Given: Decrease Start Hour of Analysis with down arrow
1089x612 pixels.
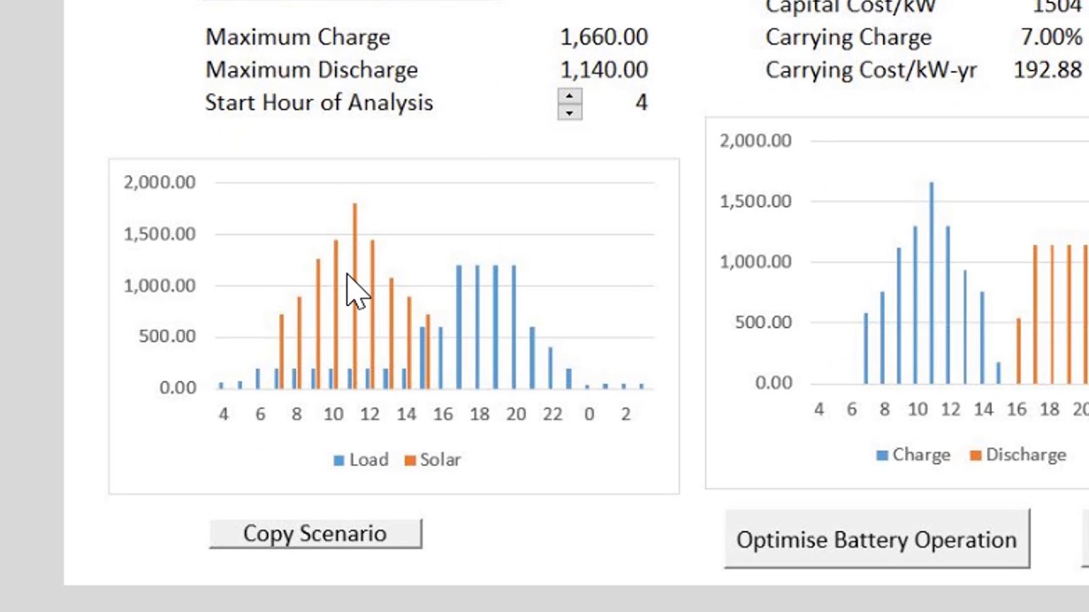Looking at the screenshot, I should click(x=570, y=112).
